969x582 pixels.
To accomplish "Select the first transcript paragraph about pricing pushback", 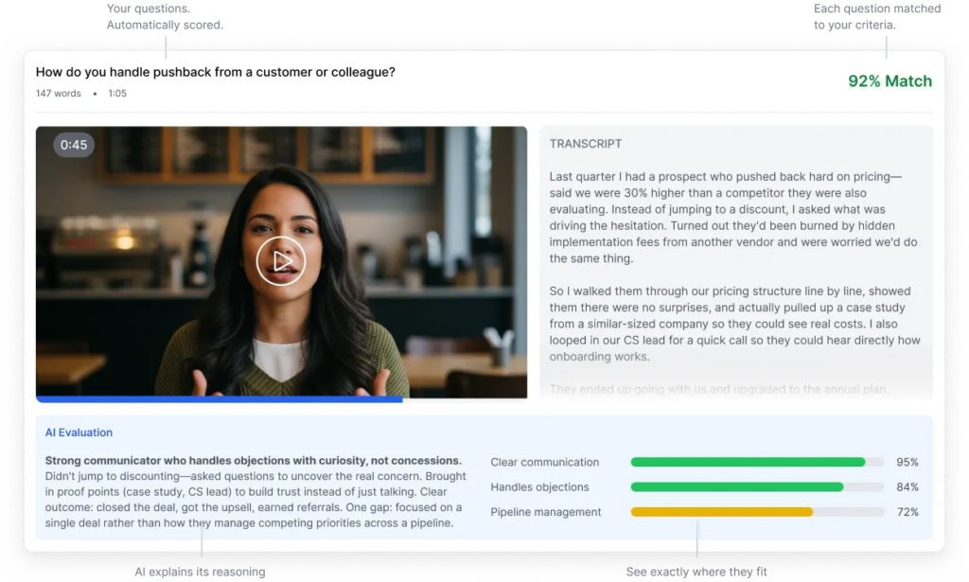I will click(733, 217).
